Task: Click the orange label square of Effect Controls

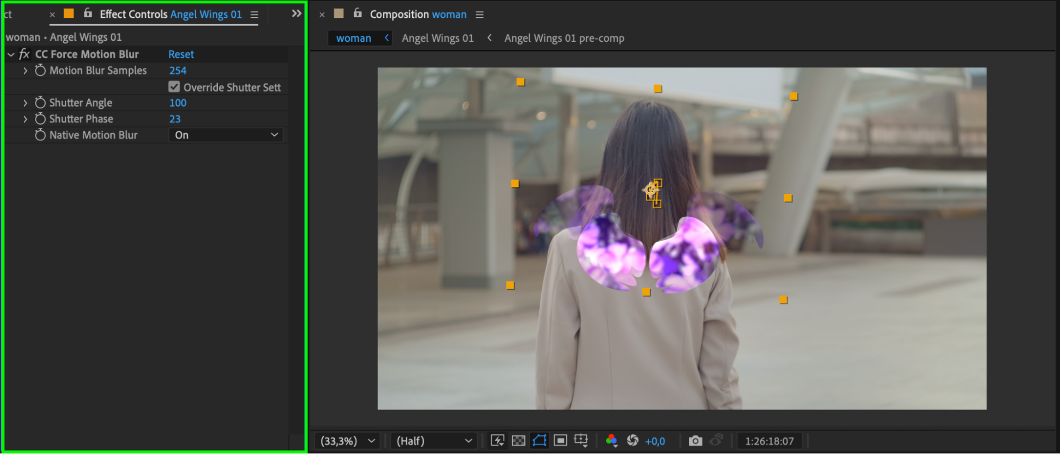Action: (69, 13)
